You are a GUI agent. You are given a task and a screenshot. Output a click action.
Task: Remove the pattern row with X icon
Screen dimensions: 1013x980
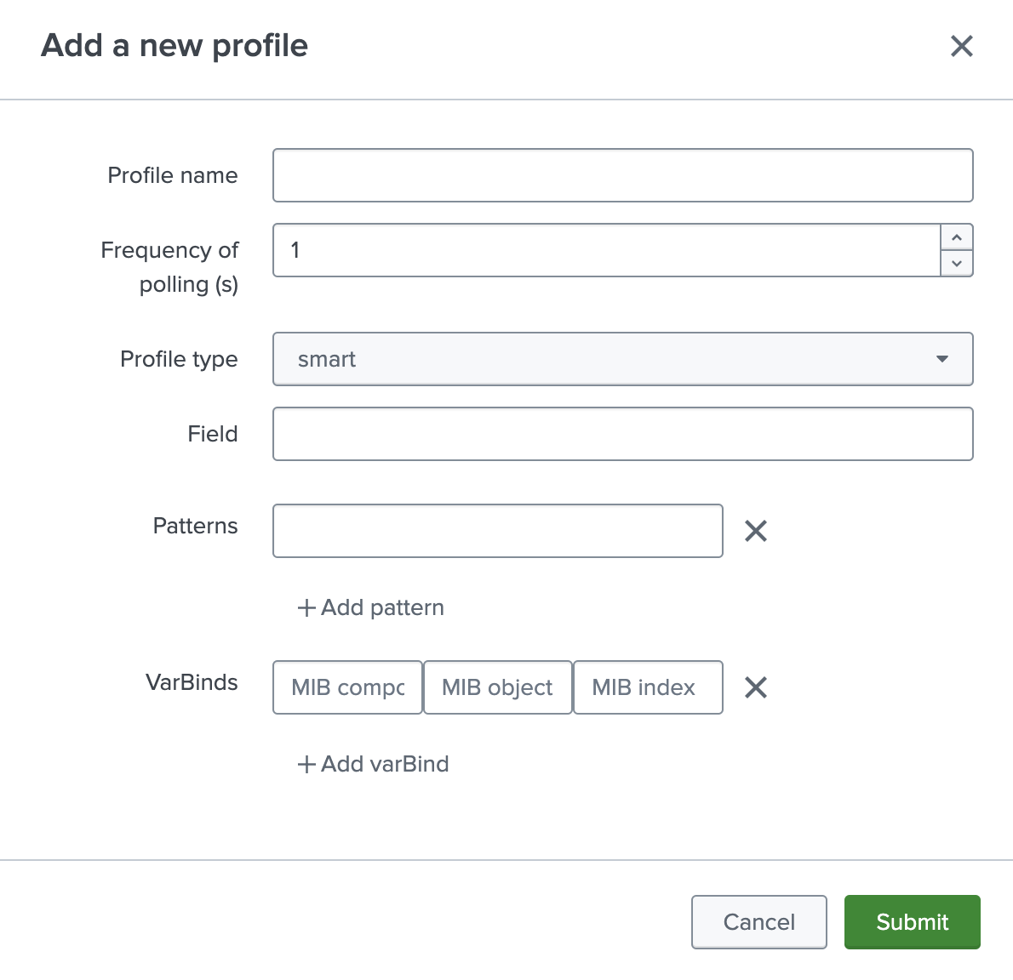click(x=756, y=532)
